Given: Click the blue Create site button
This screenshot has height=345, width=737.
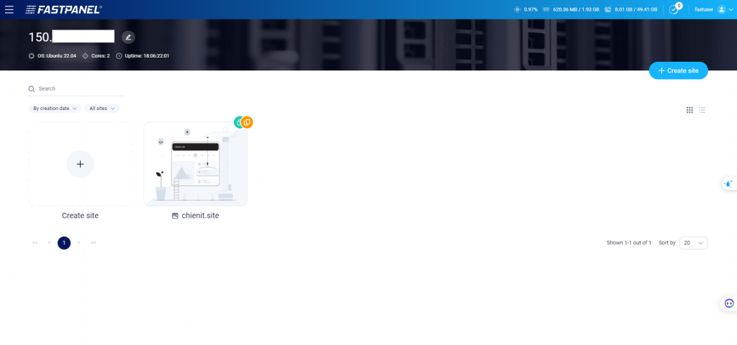Looking at the screenshot, I should click(x=678, y=70).
